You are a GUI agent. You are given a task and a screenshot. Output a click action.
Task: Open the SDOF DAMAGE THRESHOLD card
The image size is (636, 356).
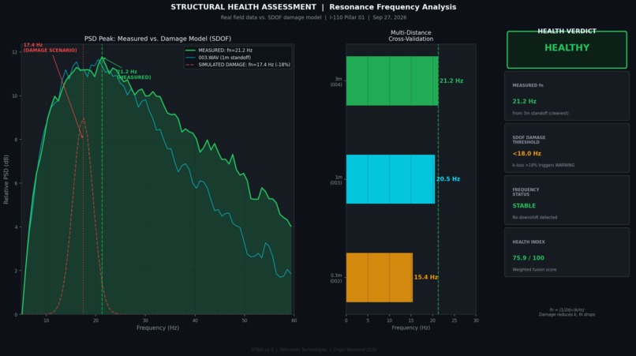tap(567, 148)
